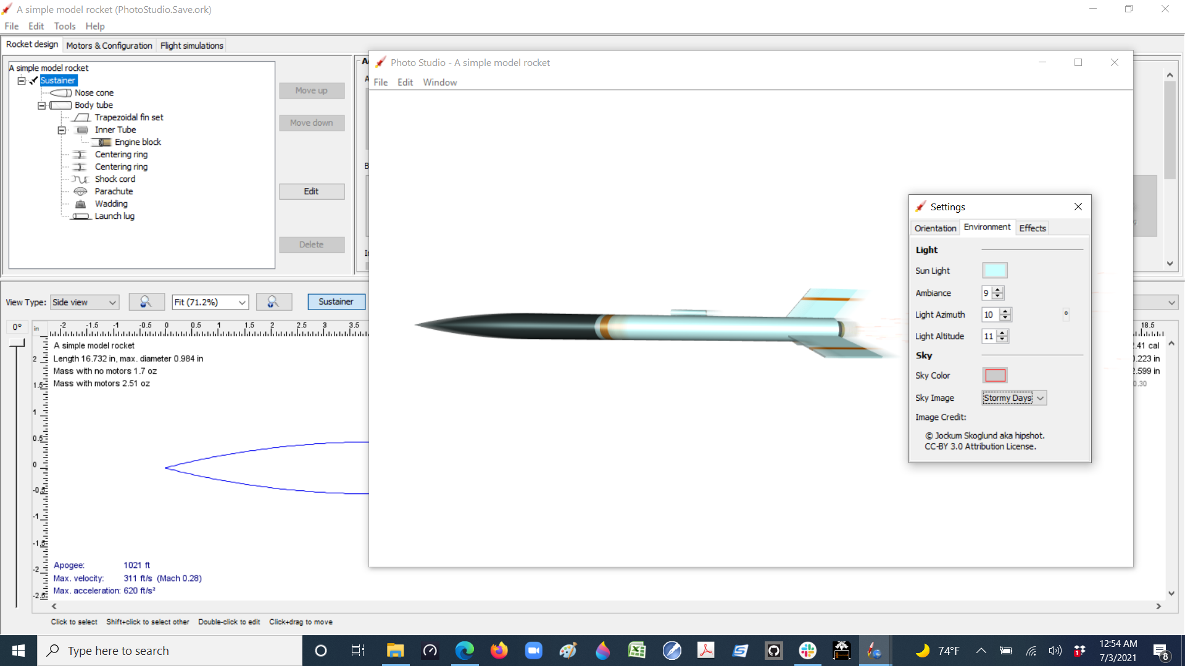Screen dimensions: 1185x666
Task: Click the scale-figure zoom icon beside view selector
Action: point(146,302)
